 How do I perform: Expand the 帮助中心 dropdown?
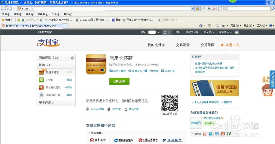pos(231,32)
